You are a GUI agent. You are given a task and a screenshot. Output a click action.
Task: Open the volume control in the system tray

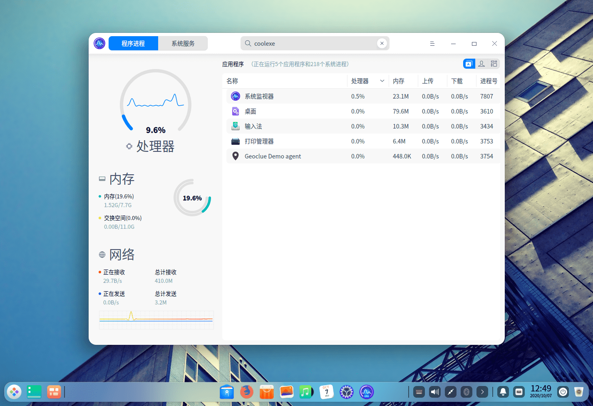coord(434,391)
